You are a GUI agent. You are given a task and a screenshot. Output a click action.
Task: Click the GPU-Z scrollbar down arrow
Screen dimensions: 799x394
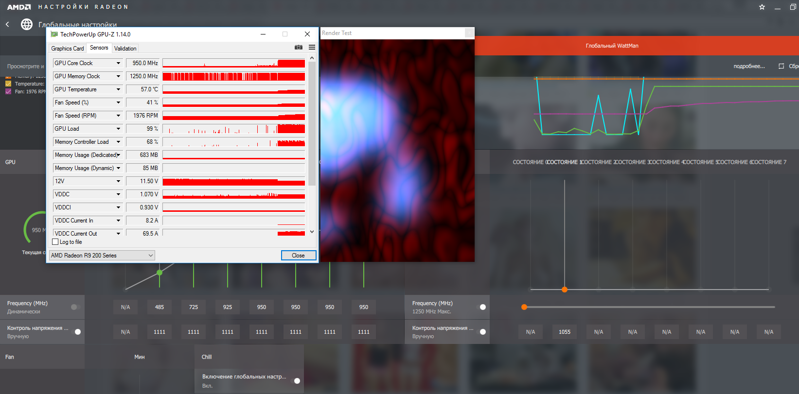tap(312, 232)
